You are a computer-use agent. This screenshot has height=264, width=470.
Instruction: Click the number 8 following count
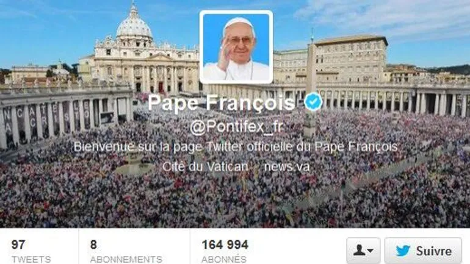tap(93, 245)
